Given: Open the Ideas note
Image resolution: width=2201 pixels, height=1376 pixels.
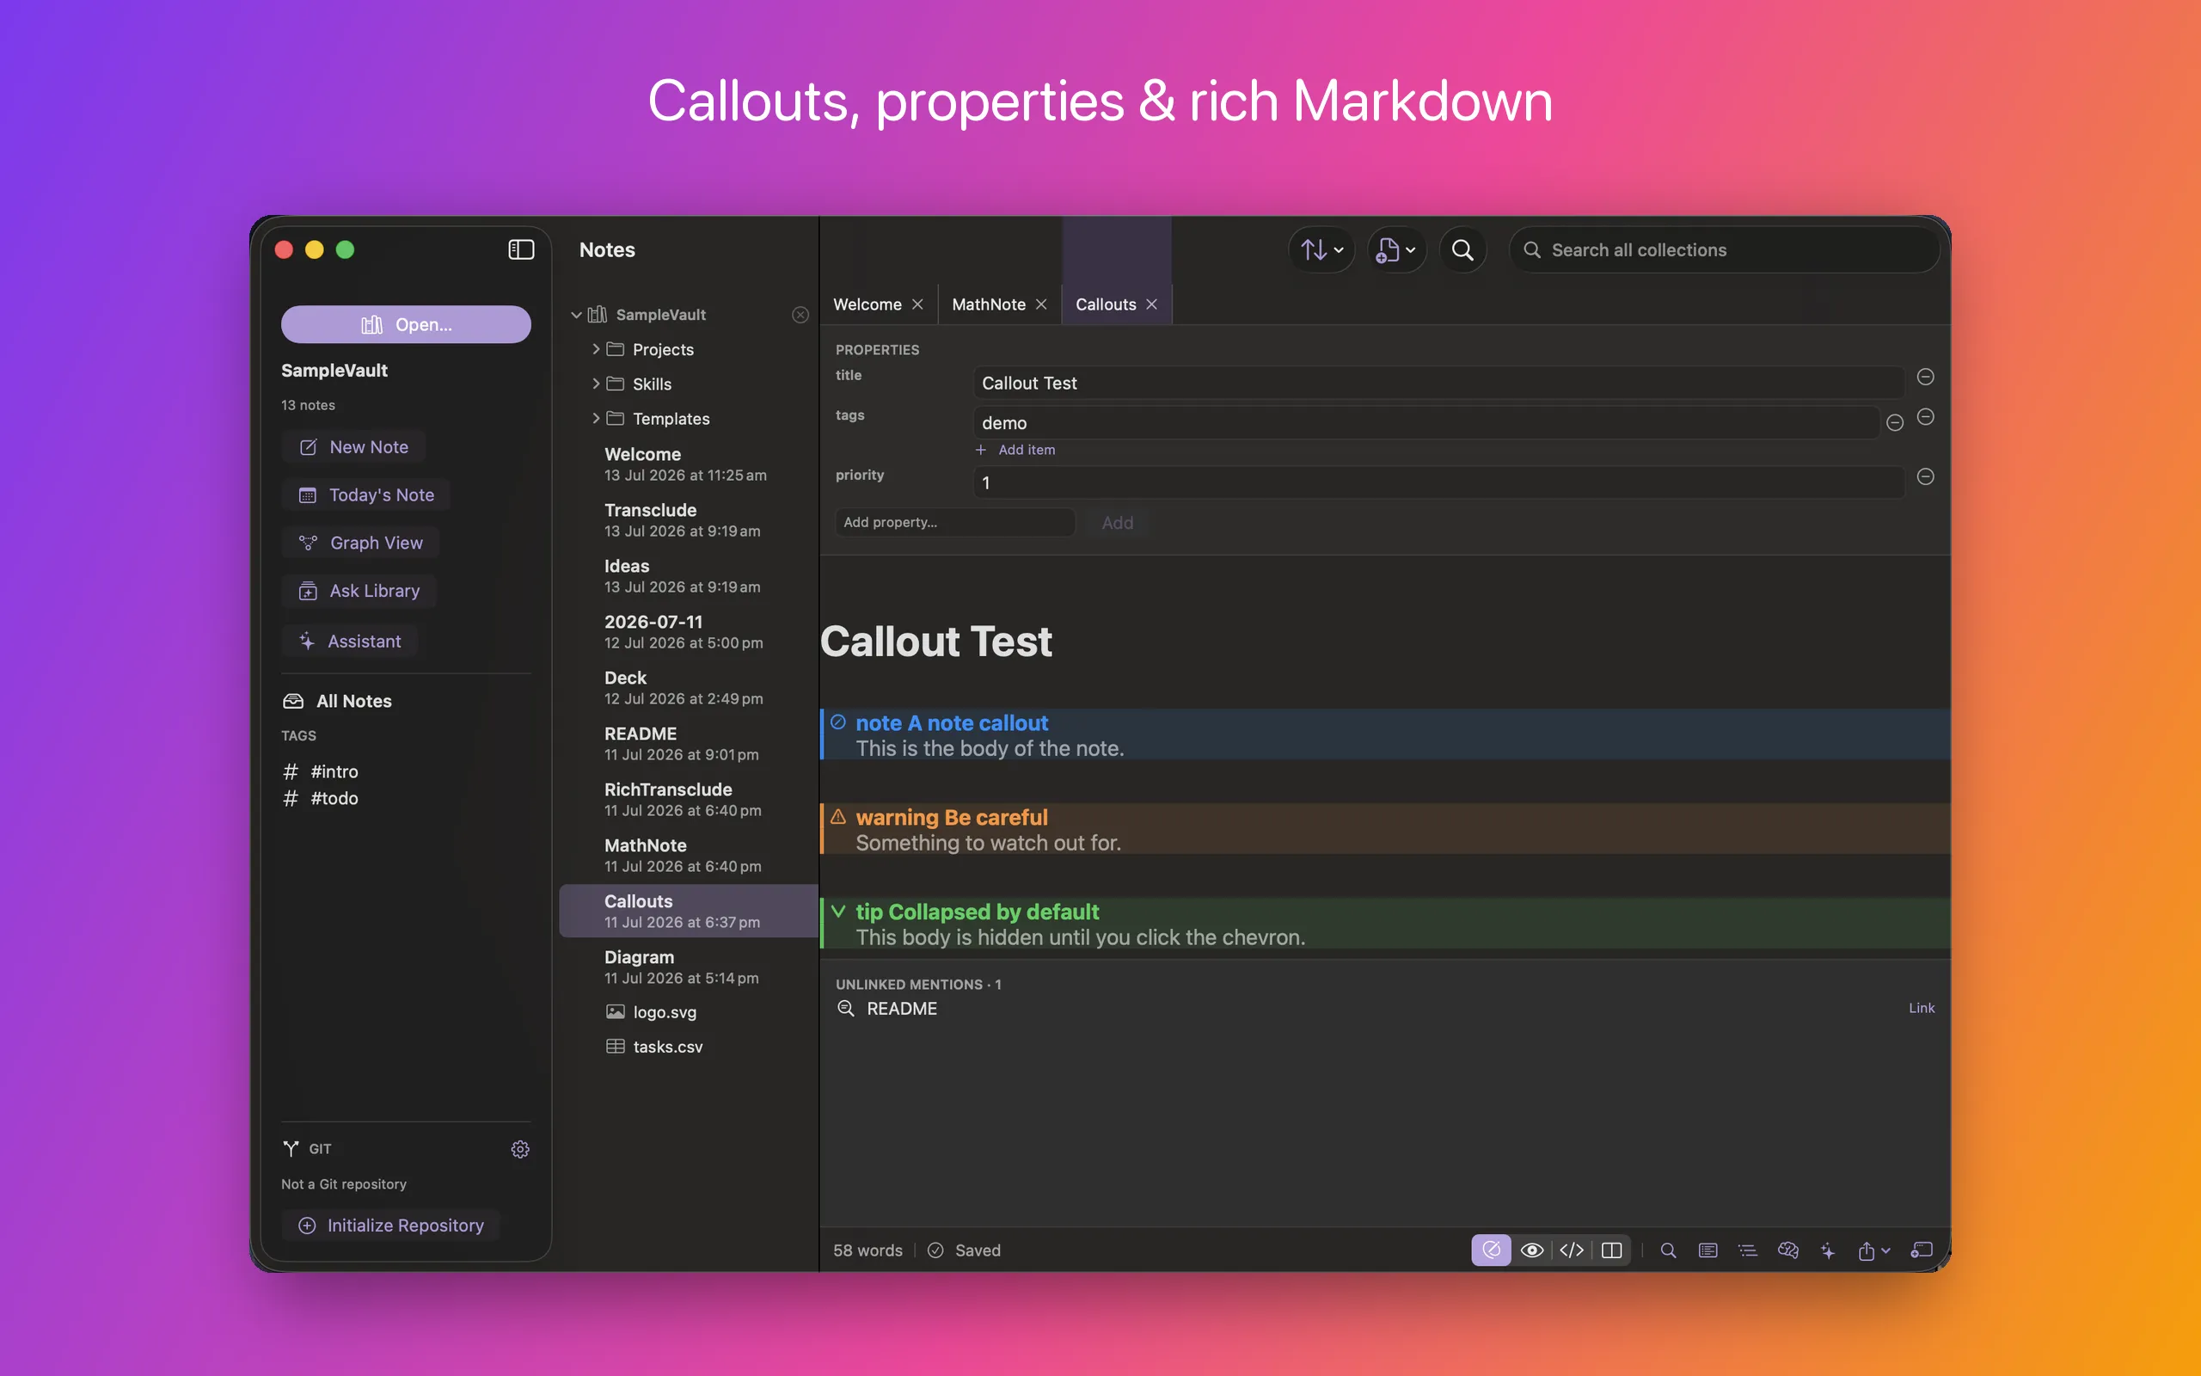Looking at the screenshot, I should click(689, 576).
